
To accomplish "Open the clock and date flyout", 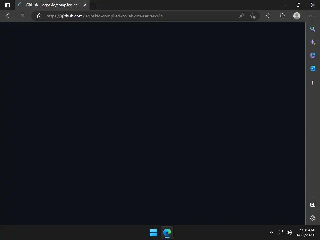I will (305, 232).
